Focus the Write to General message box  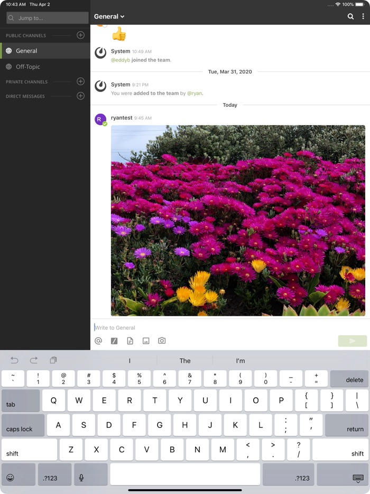pos(230,327)
